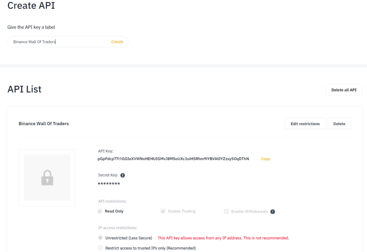Click Create to generate the API key
Image resolution: width=367 pixels, height=252 pixels.
click(x=117, y=42)
